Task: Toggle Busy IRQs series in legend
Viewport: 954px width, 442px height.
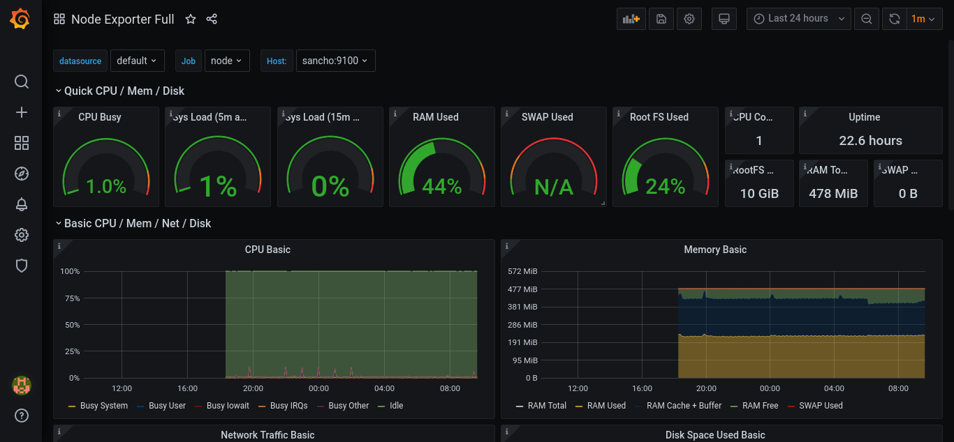Action: pyautogui.click(x=289, y=406)
